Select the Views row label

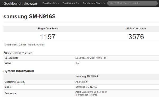point(8,63)
